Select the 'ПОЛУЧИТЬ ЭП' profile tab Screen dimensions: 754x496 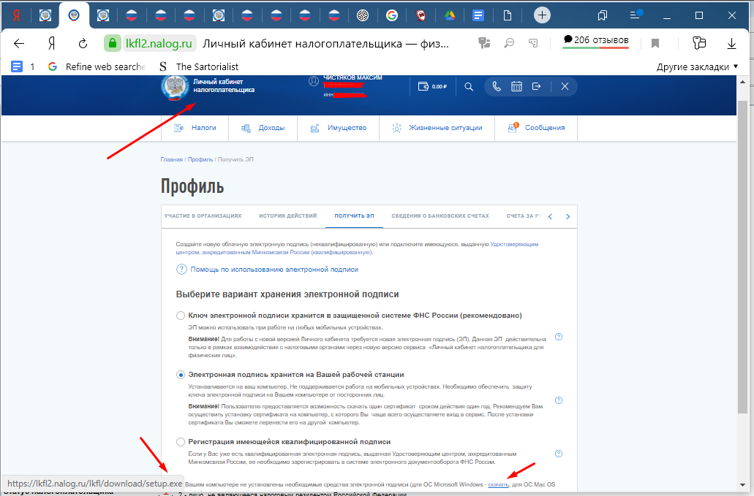(354, 216)
